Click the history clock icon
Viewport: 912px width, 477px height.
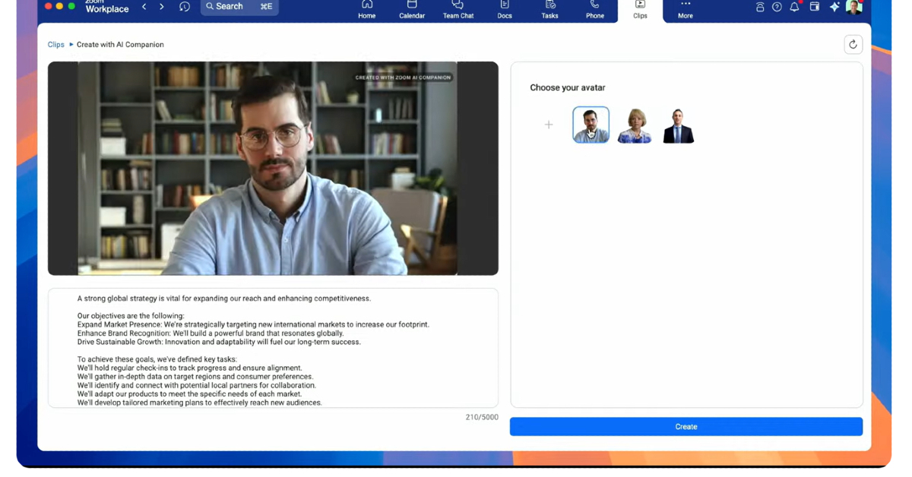coord(185,7)
